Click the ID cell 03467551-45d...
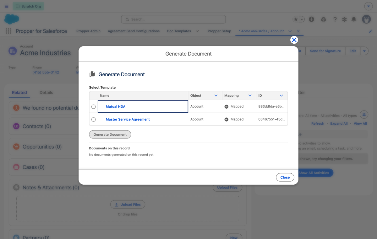The height and width of the screenshot is (239, 377). [272, 119]
